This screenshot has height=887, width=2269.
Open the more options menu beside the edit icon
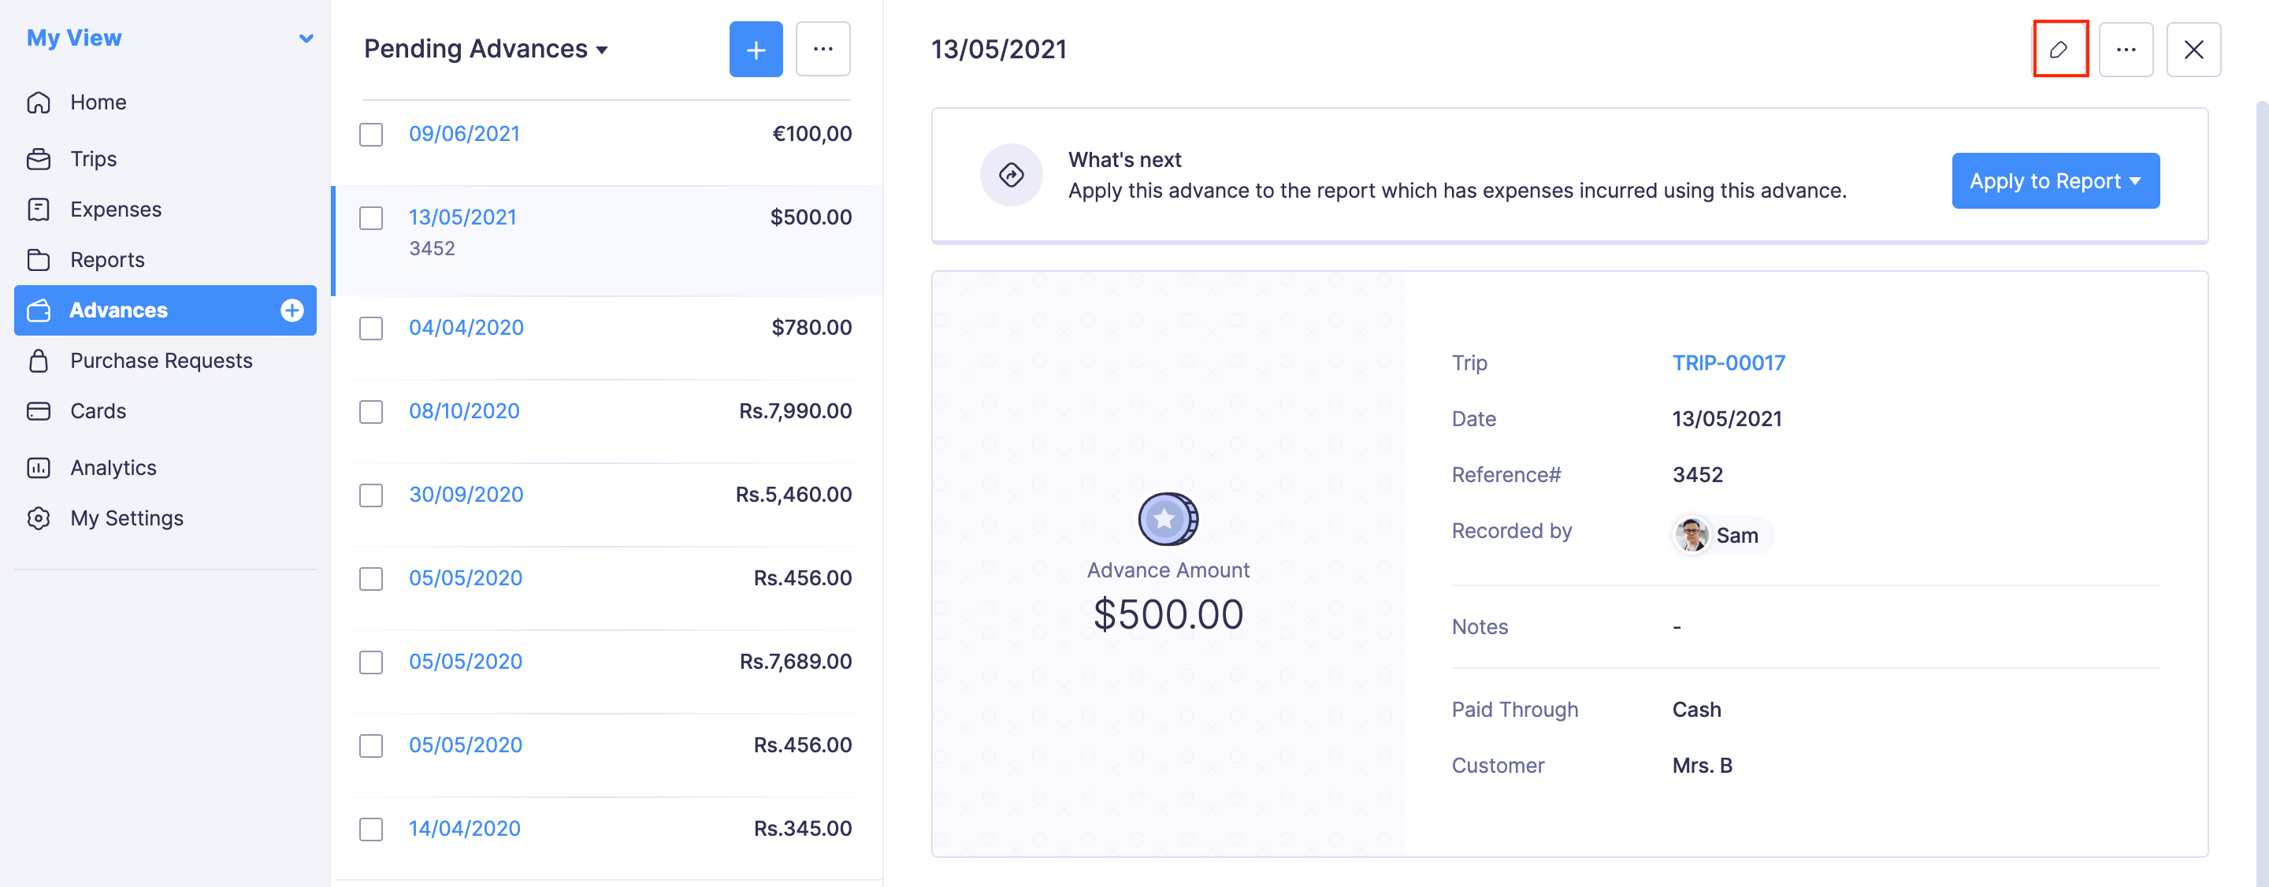pyautogui.click(x=2126, y=50)
